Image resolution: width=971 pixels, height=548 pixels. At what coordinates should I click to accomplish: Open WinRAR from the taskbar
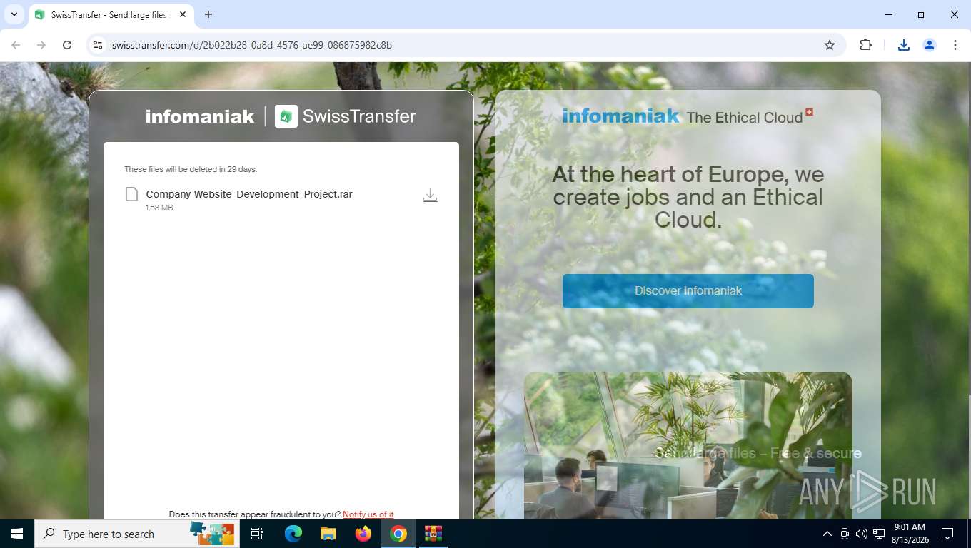[x=433, y=534]
